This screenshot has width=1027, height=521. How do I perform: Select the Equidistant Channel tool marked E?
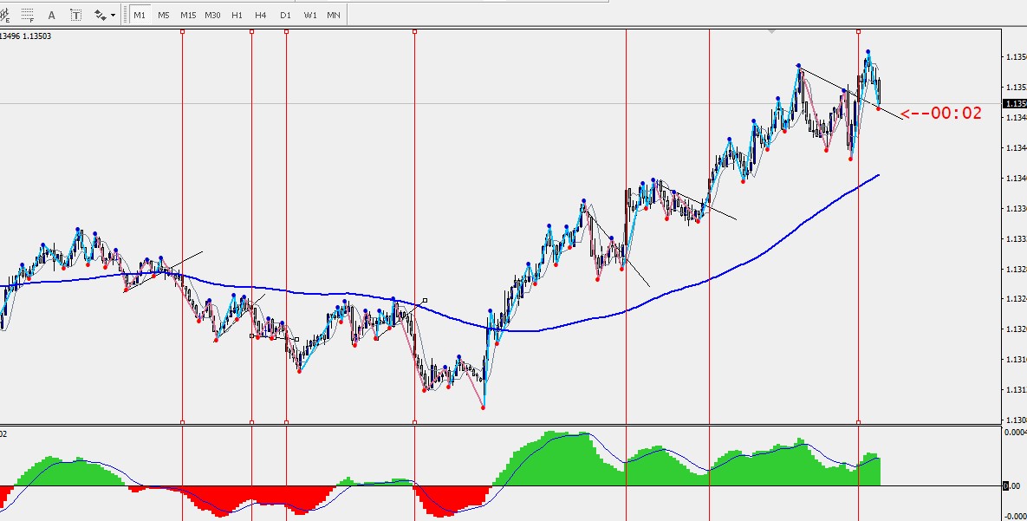[x=5, y=15]
